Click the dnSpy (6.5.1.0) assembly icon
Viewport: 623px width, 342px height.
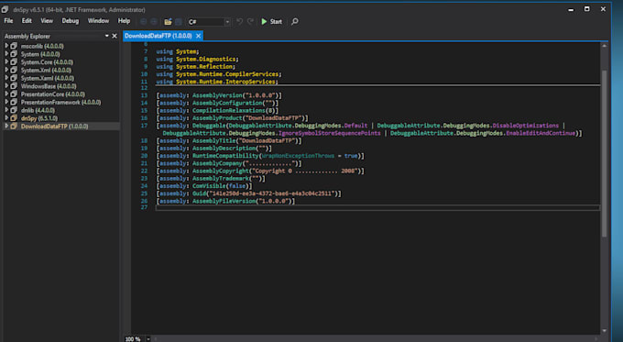coord(14,117)
